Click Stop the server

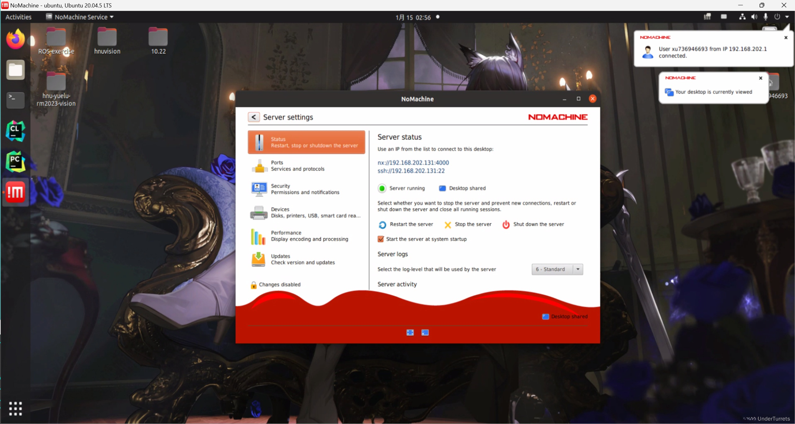click(x=468, y=225)
